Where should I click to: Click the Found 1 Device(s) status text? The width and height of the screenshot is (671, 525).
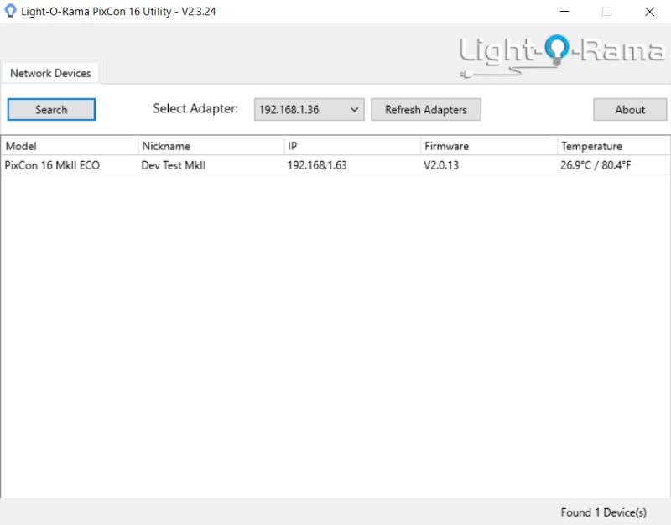coord(603,512)
